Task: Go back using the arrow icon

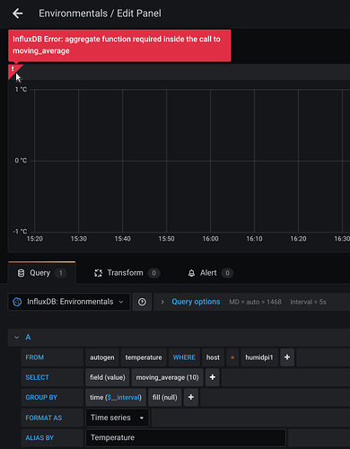Action: pyautogui.click(x=18, y=13)
